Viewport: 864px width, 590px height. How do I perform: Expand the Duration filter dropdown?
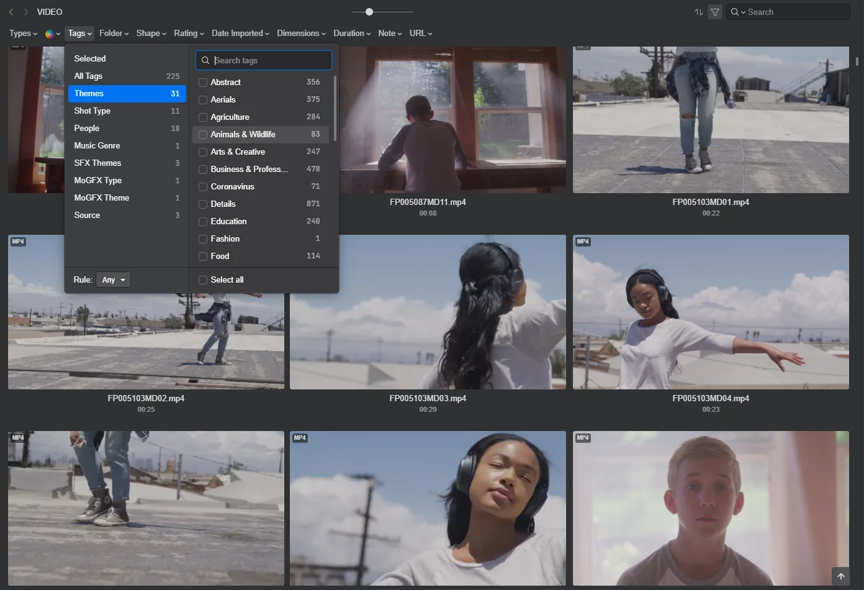(351, 34)
